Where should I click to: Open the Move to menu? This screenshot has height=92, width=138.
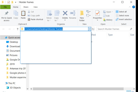click(49, 16)
